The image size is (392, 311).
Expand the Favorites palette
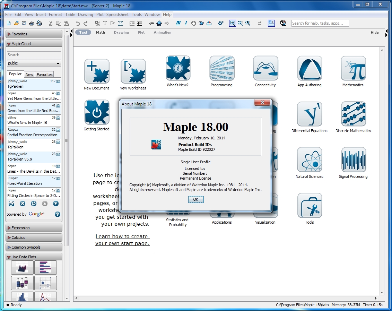(34, 34)
